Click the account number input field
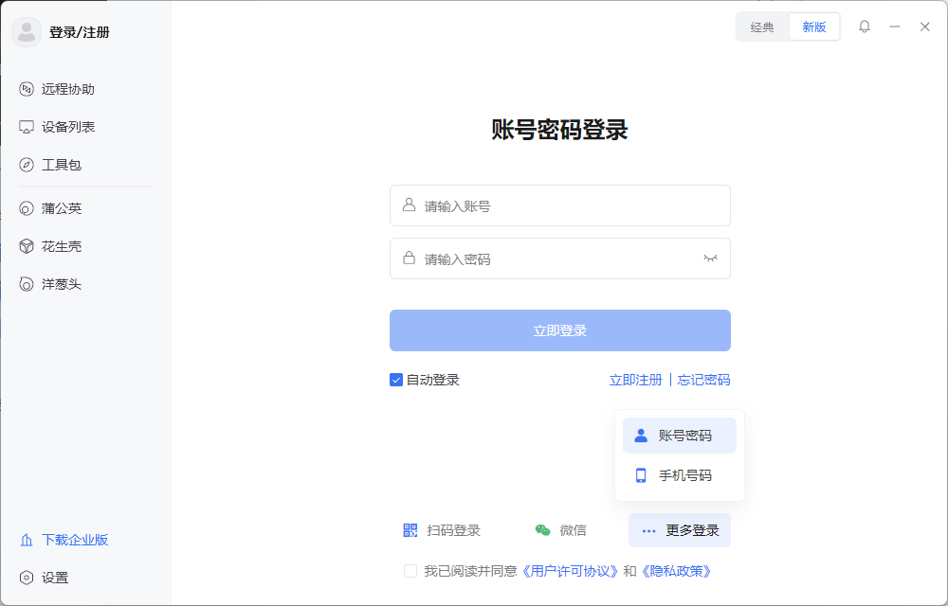Screen dimensions: 948x606 559,205
